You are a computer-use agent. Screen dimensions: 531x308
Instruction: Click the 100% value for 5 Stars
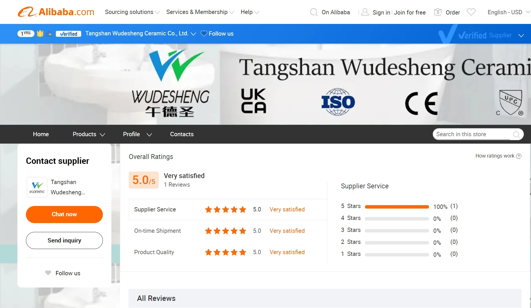point(440,207)
